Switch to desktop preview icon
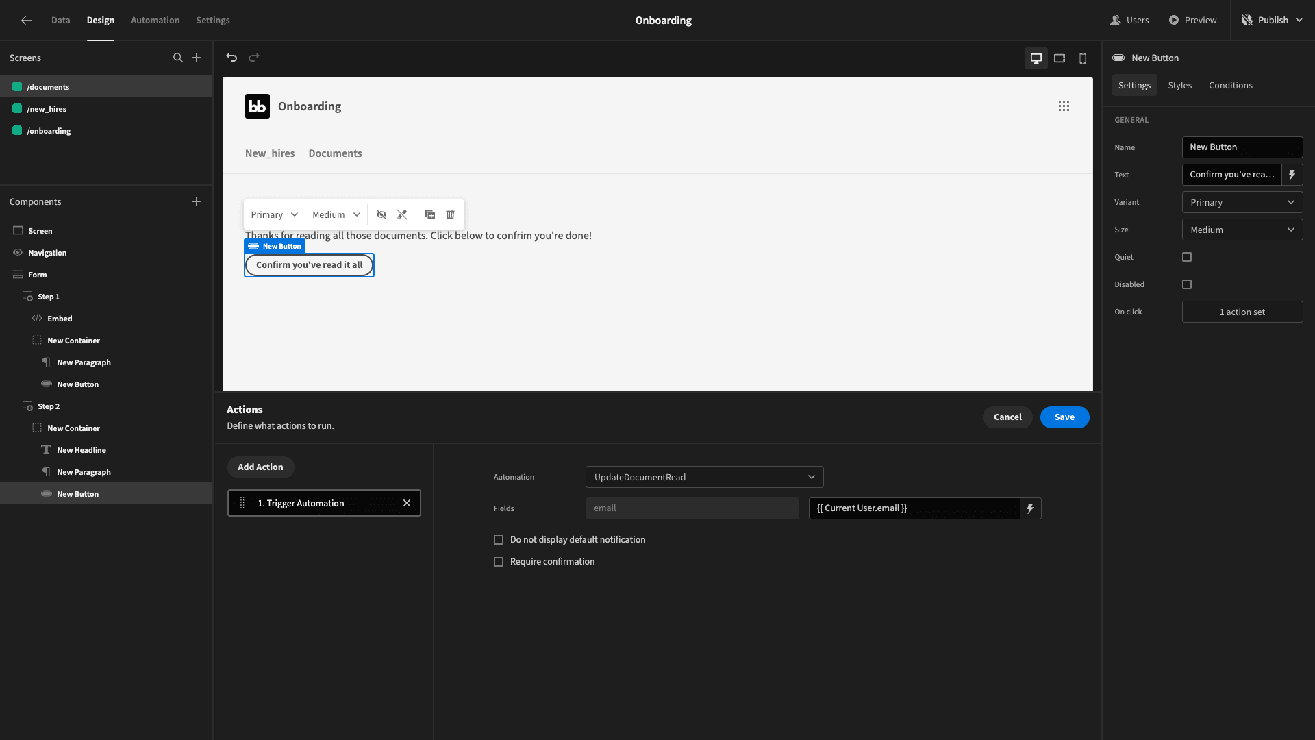The image size is (1315, 740). [x=1036, y=58]
